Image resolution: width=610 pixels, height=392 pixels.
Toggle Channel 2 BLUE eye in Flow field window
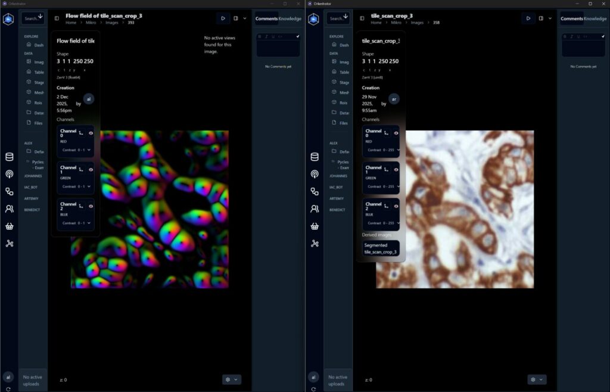[91, 206]
